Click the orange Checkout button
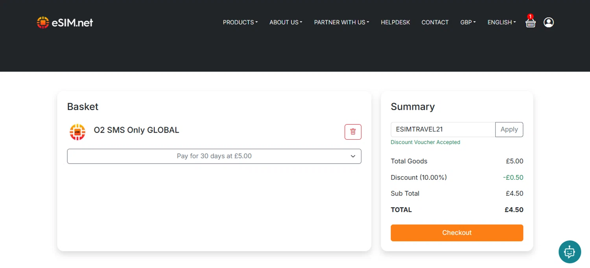Image resolution: width=590 pixels, height=268 pixels. 457,233
